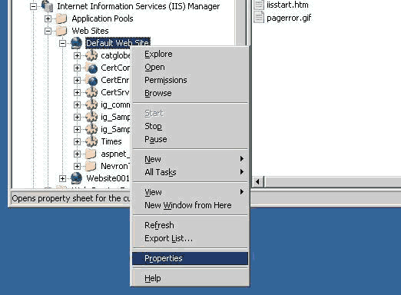The image size is (401, 295).
Task: Expand the Times node
Action: coord(77,141)
